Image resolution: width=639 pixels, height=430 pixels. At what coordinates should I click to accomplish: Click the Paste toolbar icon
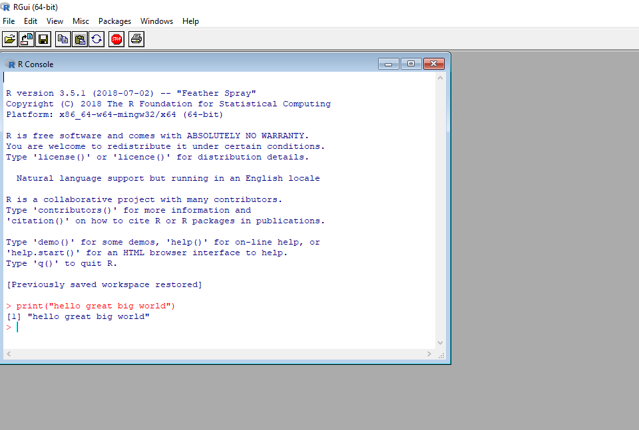coord(79,39)
